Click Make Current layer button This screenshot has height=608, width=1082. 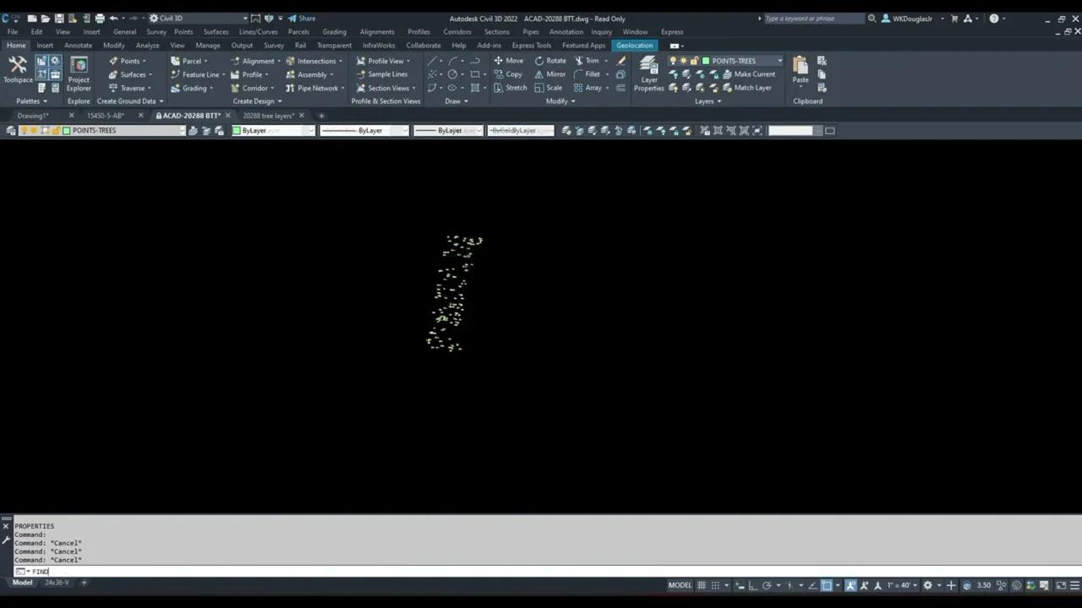[748, 74]
